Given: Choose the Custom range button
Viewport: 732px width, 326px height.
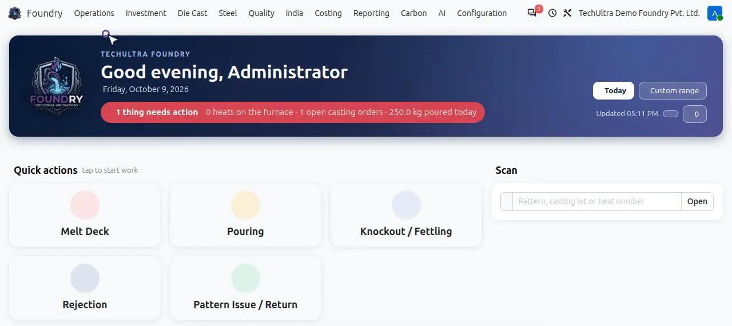Looking at the screenshot, I should click(673, 90).
